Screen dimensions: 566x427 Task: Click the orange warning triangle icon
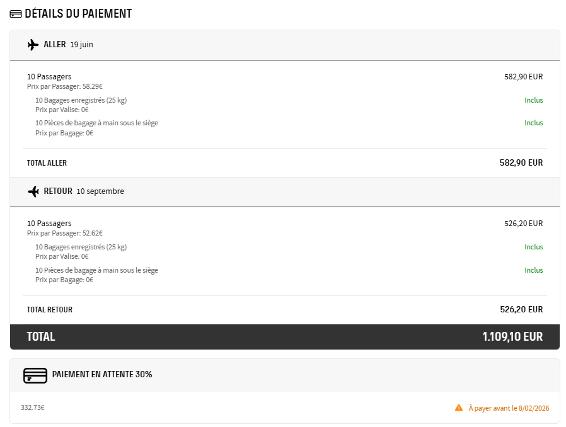[x=459, y=408]
